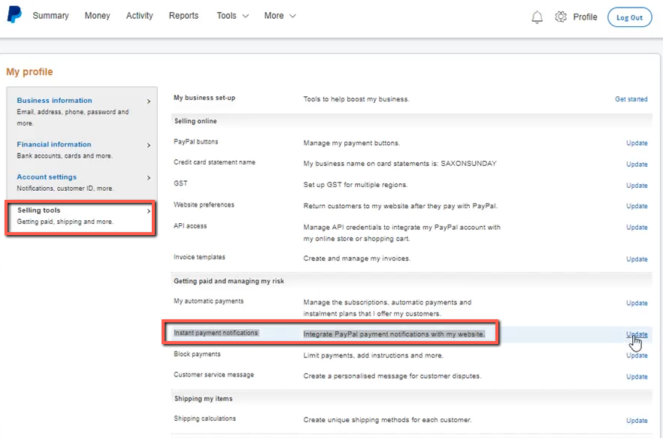This screenshot has width=663, height=438.
Task: Expand Business information chevron arrow
Action: (x=148, y=101)
